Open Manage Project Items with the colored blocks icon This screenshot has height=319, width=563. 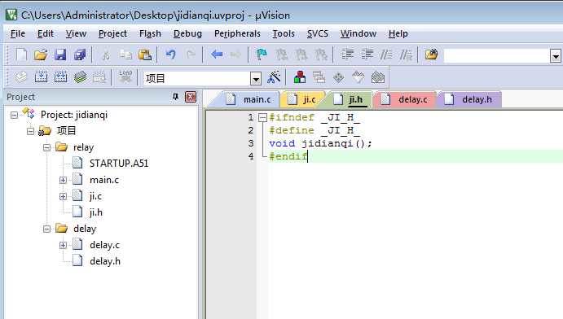pos(300,77)
